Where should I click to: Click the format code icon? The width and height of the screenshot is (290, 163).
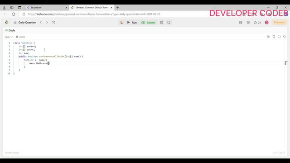[x=269, y=37]
